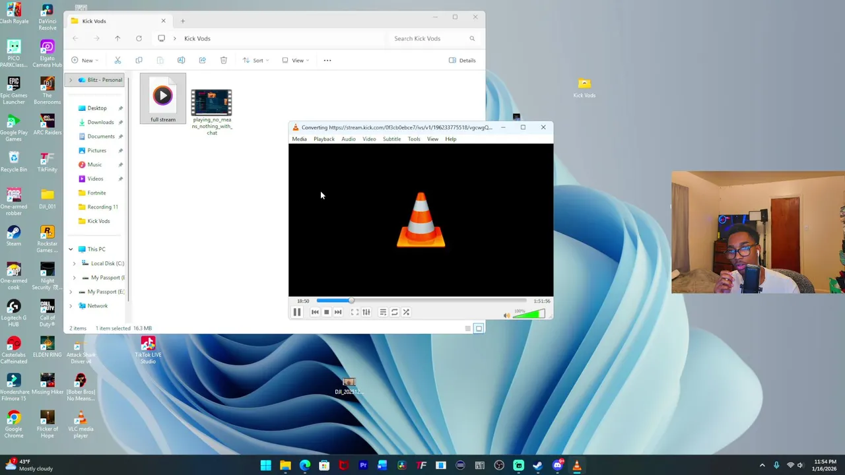
Task: Pause playback in VLC
Action: (296, 312)
